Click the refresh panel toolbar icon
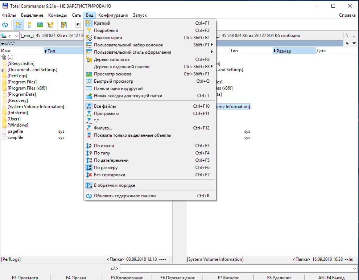This screenshot has width=359, height=280. pos(5,25)
